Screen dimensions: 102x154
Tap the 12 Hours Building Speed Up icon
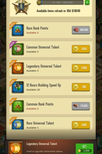tap(18, 87)
